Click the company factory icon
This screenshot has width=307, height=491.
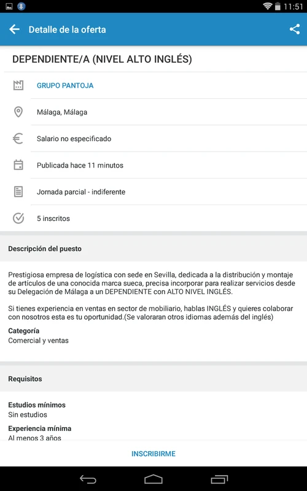[18, 85]
